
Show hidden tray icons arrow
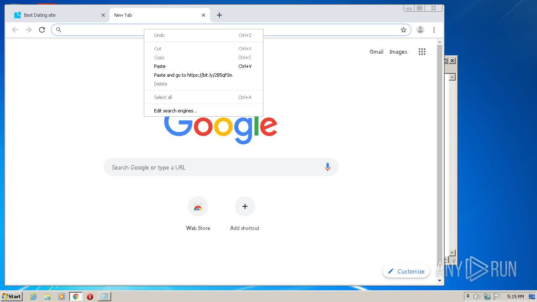[x=468, y=297]
